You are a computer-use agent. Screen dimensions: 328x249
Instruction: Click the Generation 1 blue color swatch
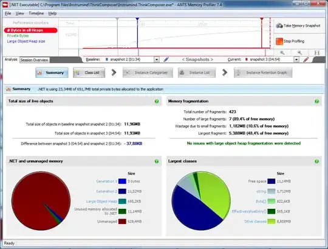122,181
